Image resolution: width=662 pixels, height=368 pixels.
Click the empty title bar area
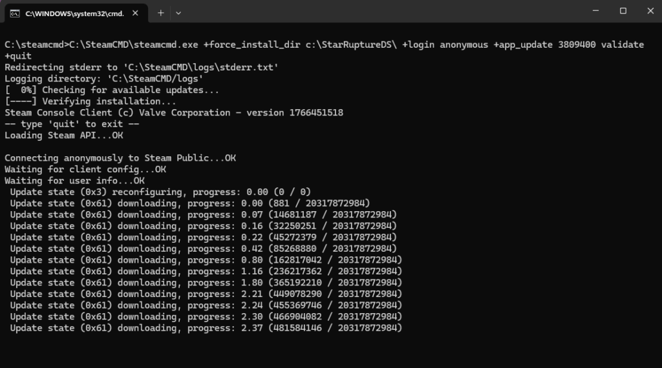(388, 12)
